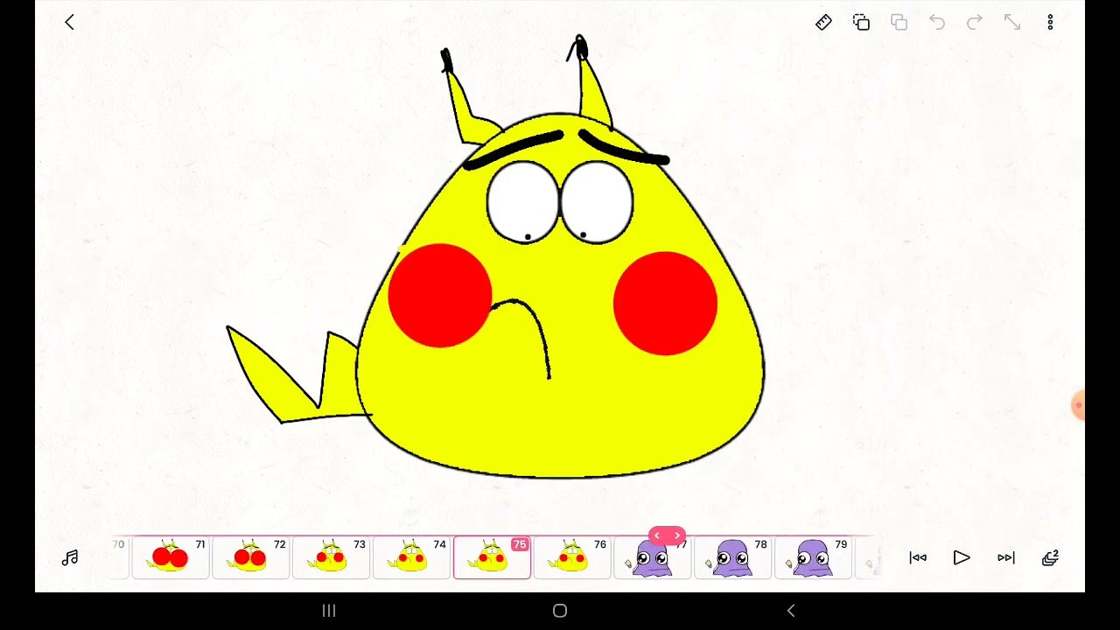Undo the last stroke
The image size is (1120, 630).
[x=936, y=23]
